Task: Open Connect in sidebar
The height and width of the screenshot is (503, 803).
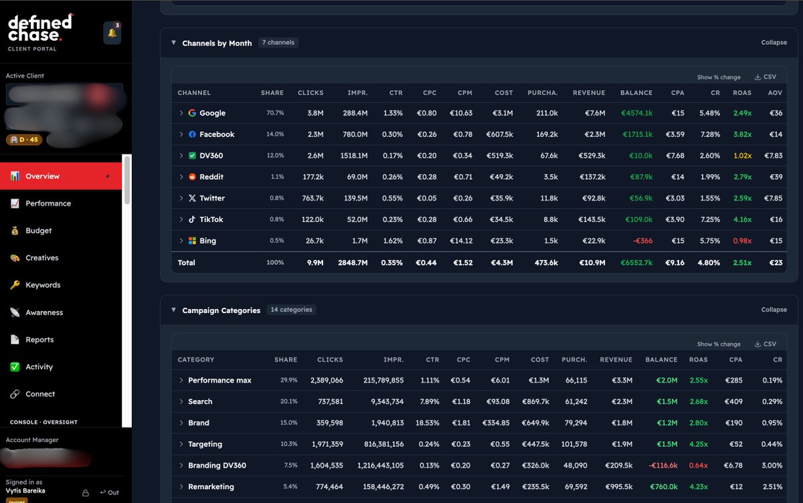Action: pos(61,394)
